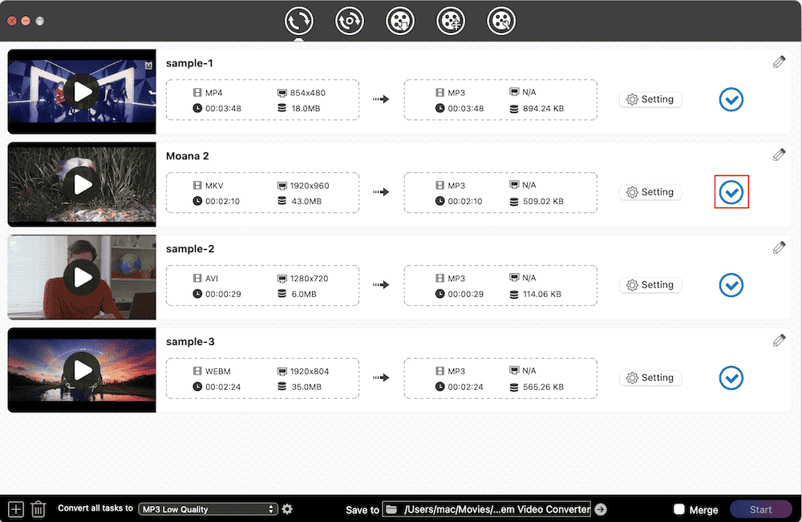Uncheck the sample-3 task checkmark
802x522 pixels.
tap(731, 378)
